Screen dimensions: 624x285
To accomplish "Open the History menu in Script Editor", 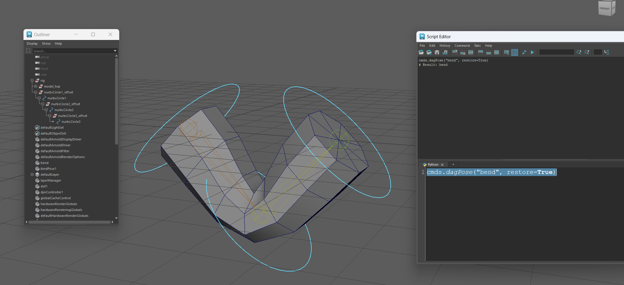I will 445,46.
